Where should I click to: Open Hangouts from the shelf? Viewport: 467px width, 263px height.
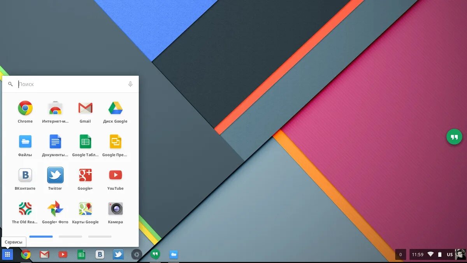click(x=155, y=254)
